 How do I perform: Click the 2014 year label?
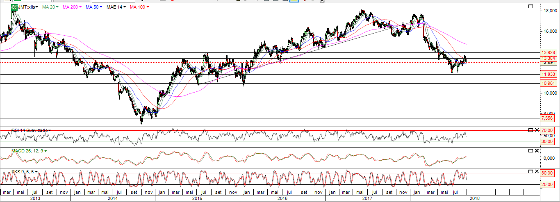tap(112, 198)
